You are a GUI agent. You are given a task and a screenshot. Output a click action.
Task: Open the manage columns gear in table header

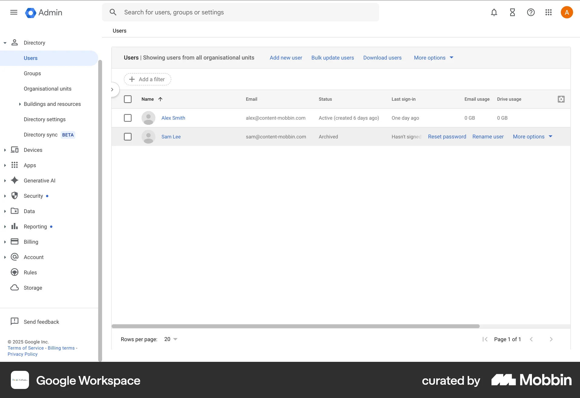tap(561, 99)
